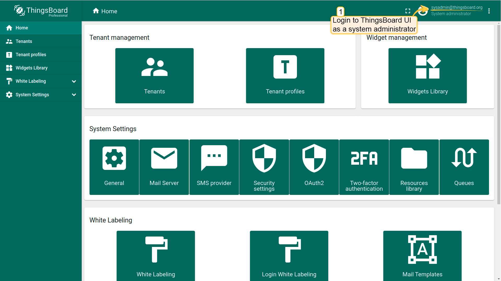Click the 'System administrator' role text
Viewport: 501px width, 281px height.
(x=451, y=14)
